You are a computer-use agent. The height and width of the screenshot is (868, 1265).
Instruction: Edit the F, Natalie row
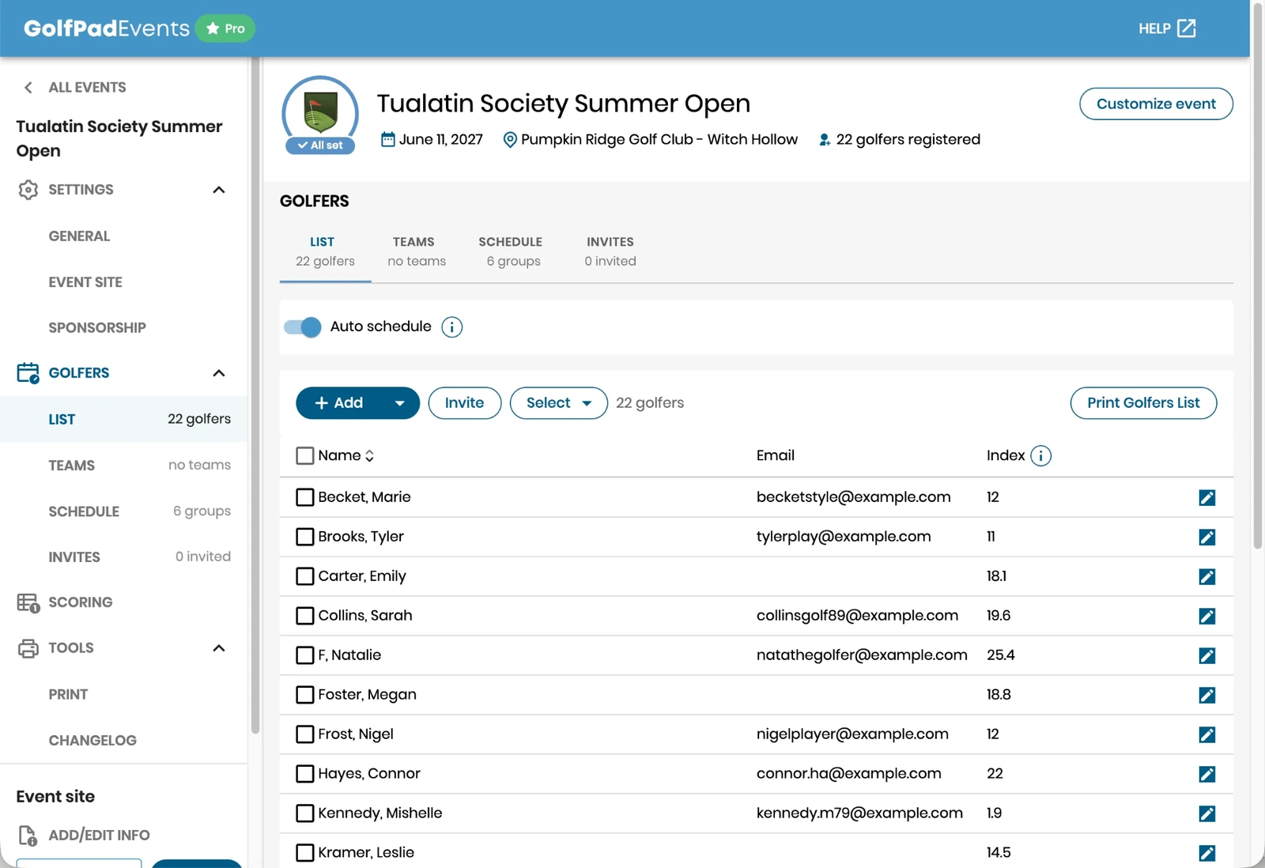[1206, 655]
